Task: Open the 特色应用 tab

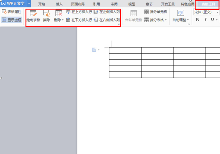Action: click(188, 4)
